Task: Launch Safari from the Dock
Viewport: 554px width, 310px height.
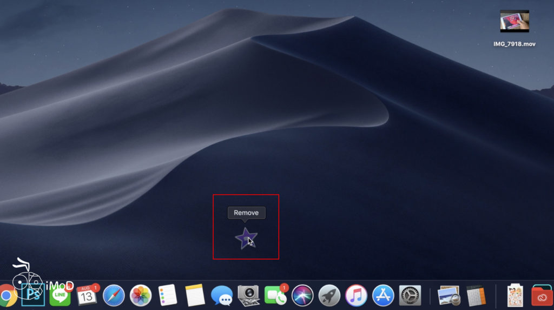Action: [114, 295]
